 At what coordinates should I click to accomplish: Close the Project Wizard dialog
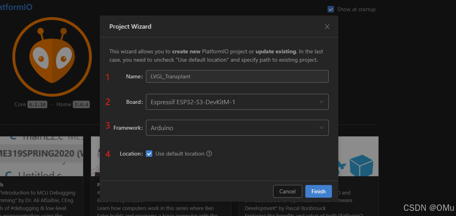point(327,27)
